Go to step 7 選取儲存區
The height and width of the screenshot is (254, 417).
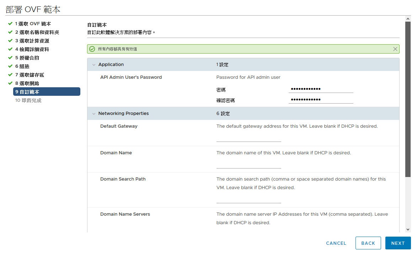coord(30,75)
